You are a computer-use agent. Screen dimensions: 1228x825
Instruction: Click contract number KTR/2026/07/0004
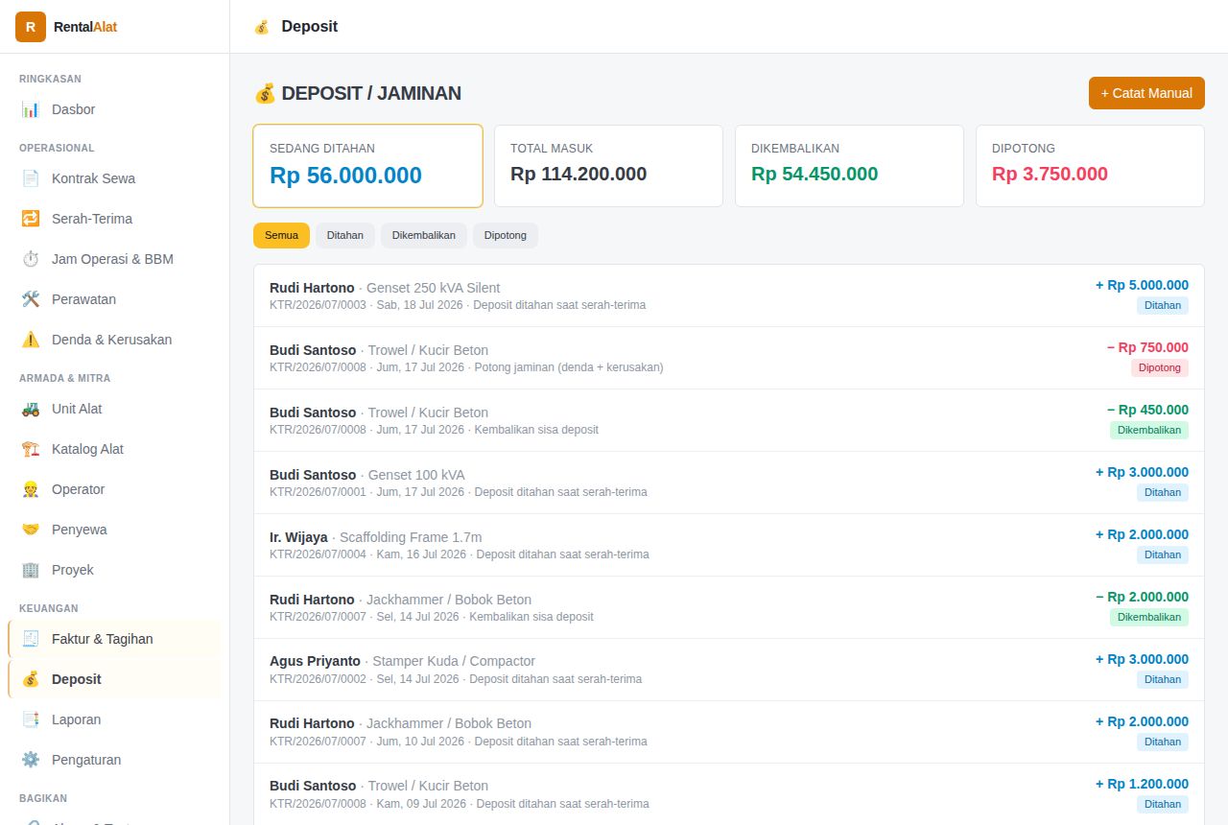(318, 554)
